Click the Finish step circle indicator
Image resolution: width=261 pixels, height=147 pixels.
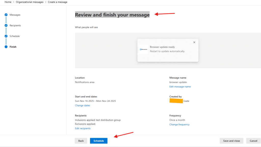click(x=6, y=47)
